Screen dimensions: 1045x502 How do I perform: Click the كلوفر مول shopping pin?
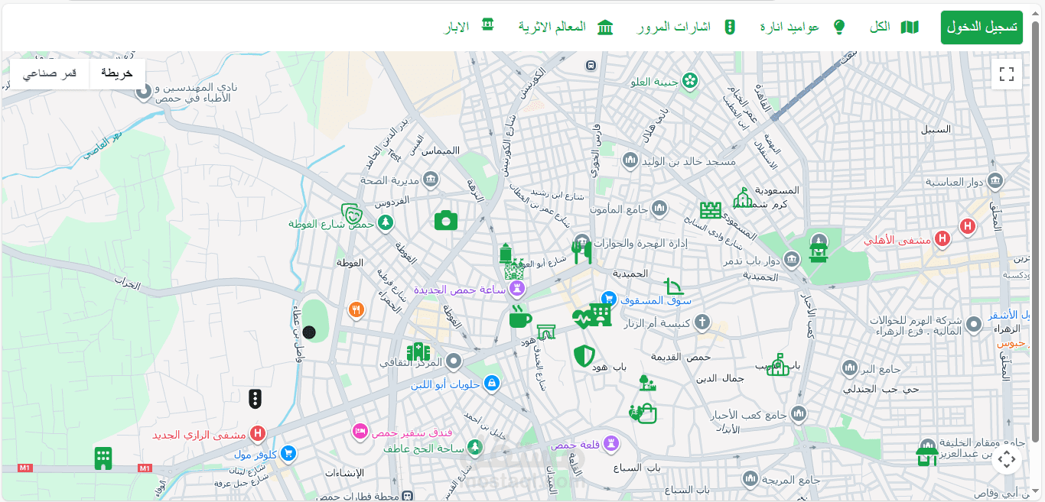(288, 454)
